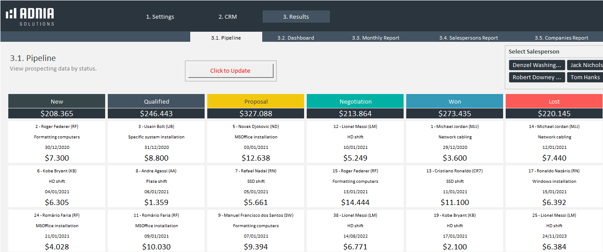Open the 1. Settings section

pyautogui.click(x=160, y=17)
